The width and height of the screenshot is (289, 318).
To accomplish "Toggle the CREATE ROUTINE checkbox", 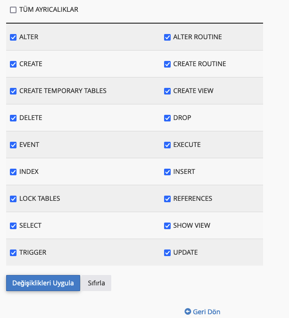I will click(167, 64).
